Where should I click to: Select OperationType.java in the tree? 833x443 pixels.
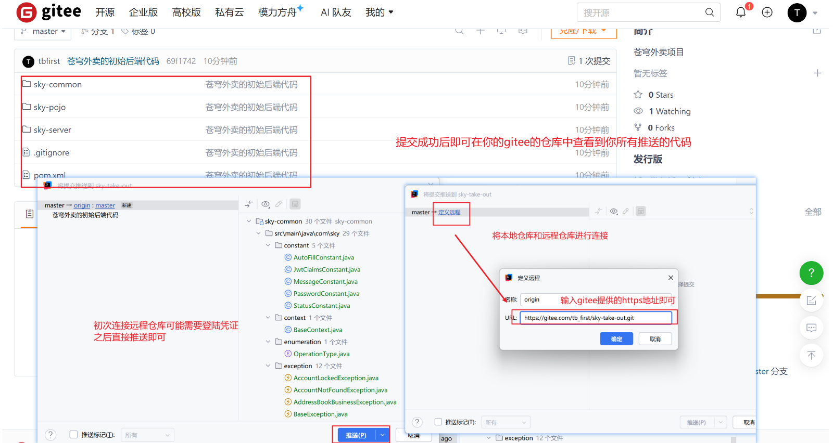[321, 354]
